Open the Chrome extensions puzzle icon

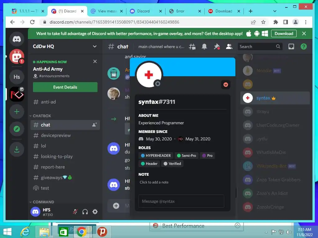(276, 22)
